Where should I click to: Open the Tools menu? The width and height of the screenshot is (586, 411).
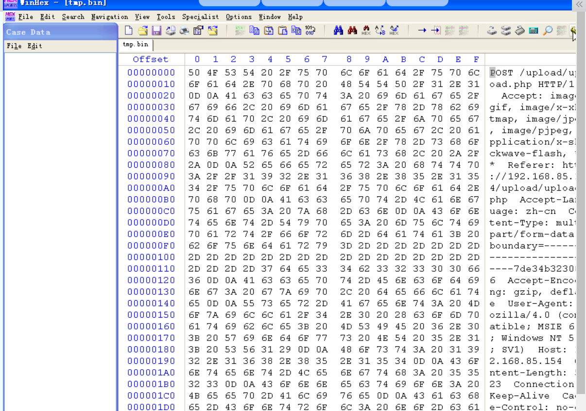[166, 17]
